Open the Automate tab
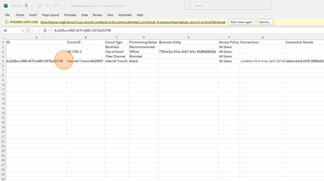 (125, 15)
